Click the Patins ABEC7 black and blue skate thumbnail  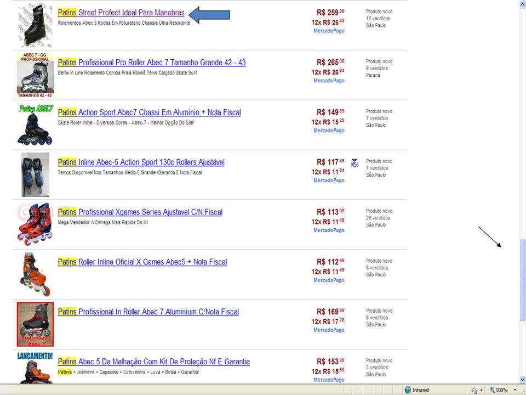[35, 125]
